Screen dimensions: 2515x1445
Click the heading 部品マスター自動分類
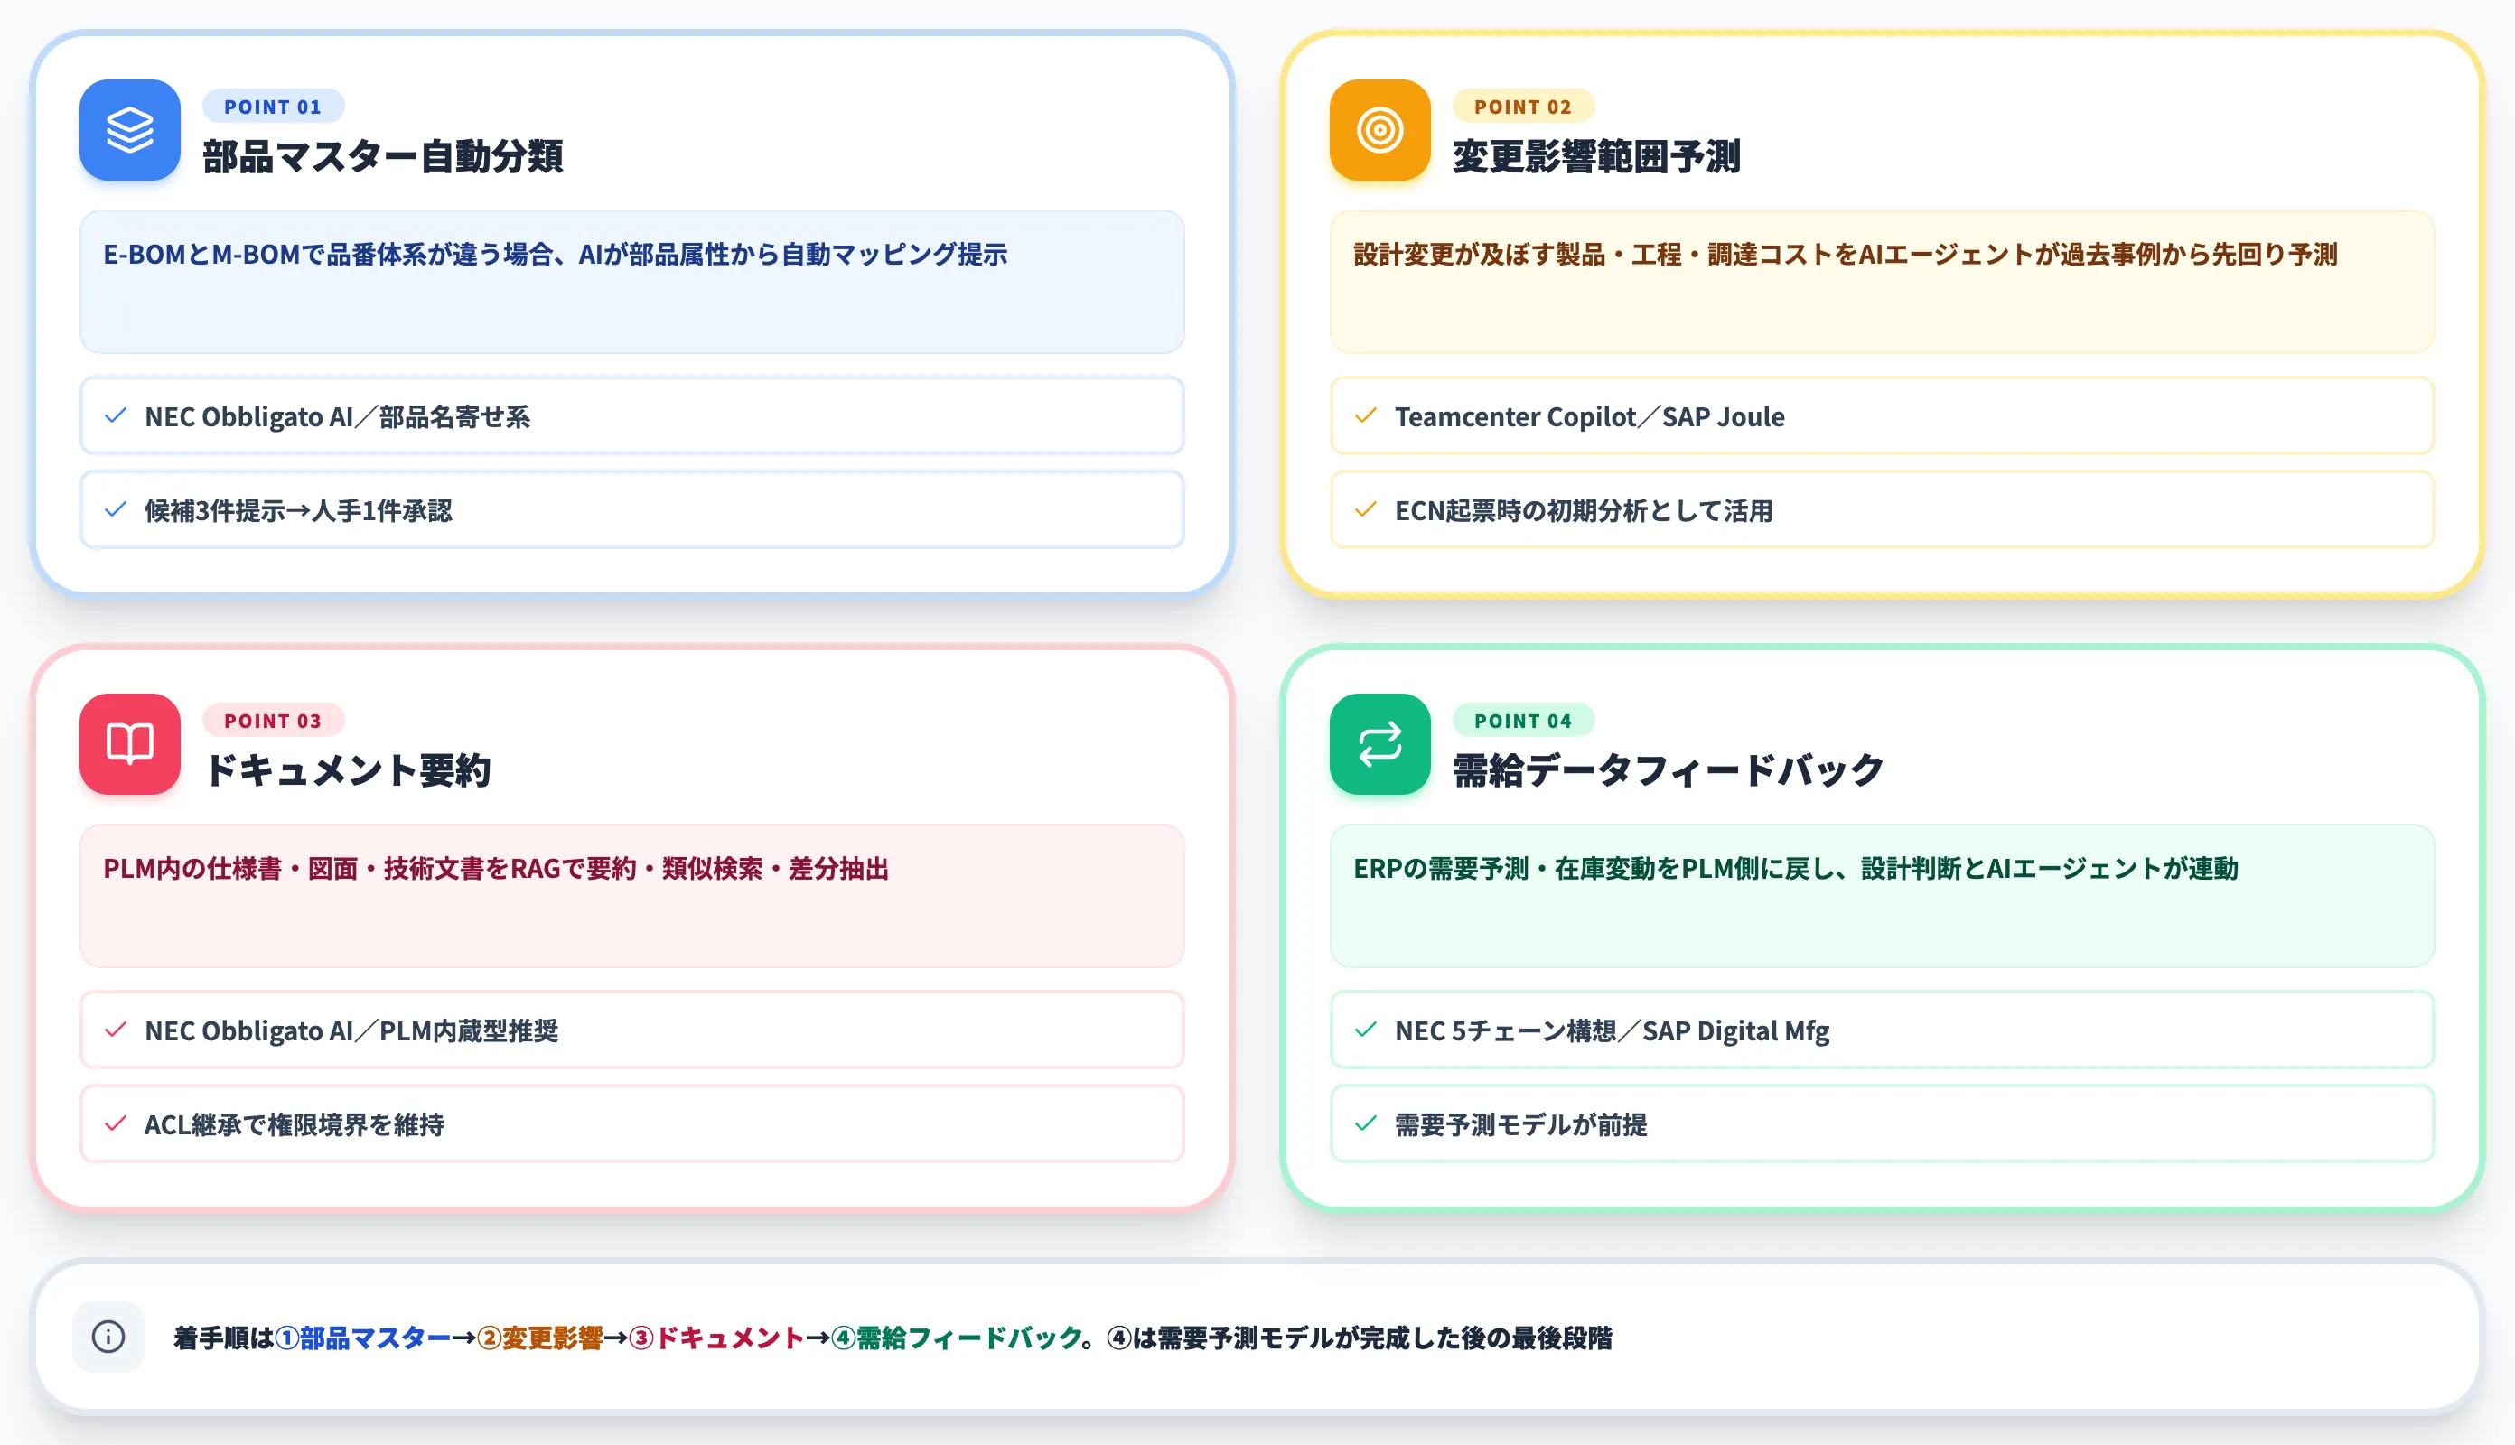(383, 157)
